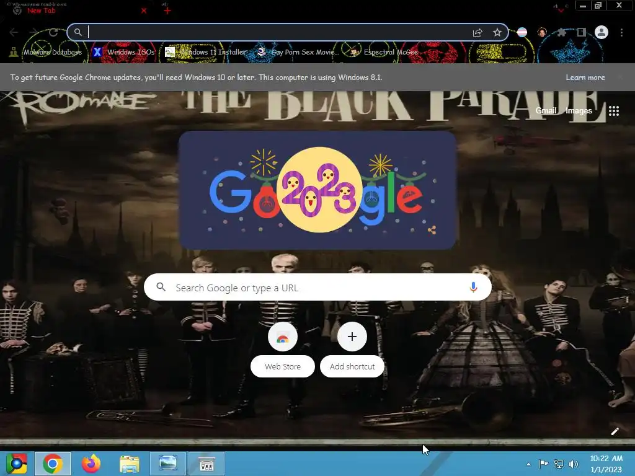Open the clock showing 10:22 AM
The image size is (635, 476).
click(x=606, y=464)
